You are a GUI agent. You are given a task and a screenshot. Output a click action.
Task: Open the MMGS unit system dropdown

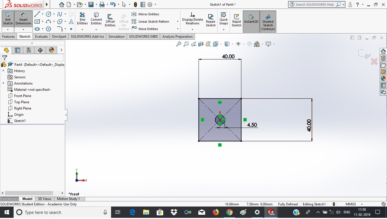point(362,204)
